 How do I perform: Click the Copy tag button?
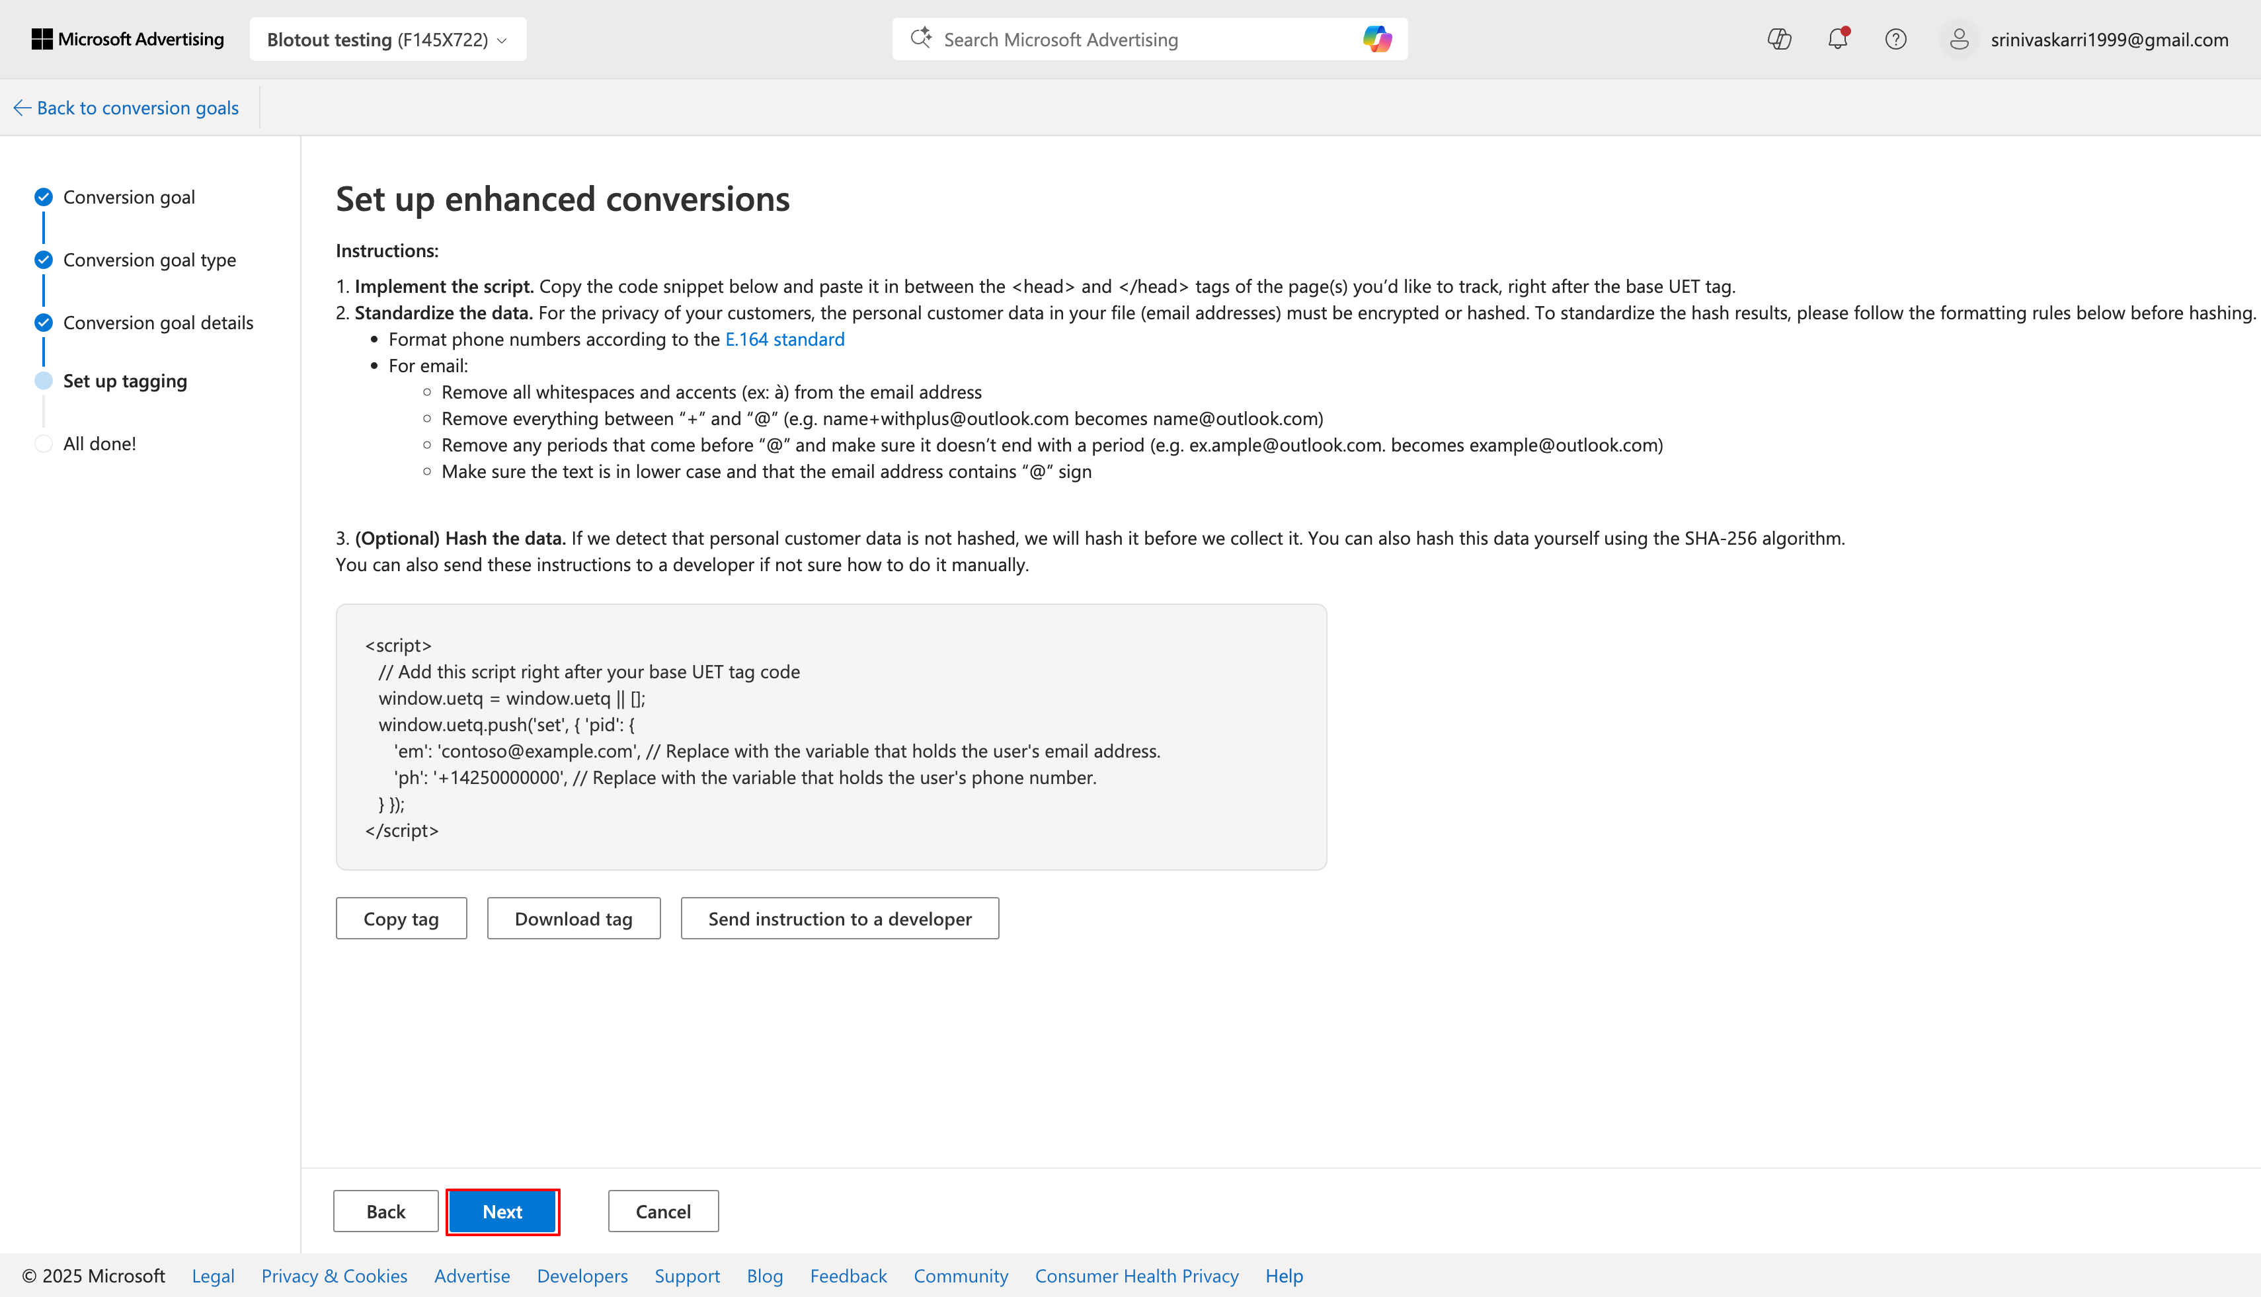coord(401,918)
